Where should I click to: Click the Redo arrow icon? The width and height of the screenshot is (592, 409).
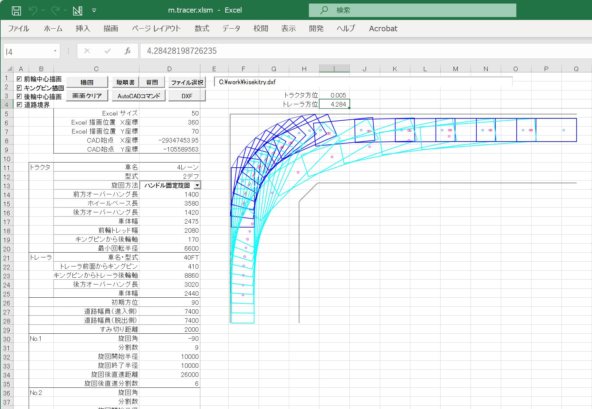point(55,10)
